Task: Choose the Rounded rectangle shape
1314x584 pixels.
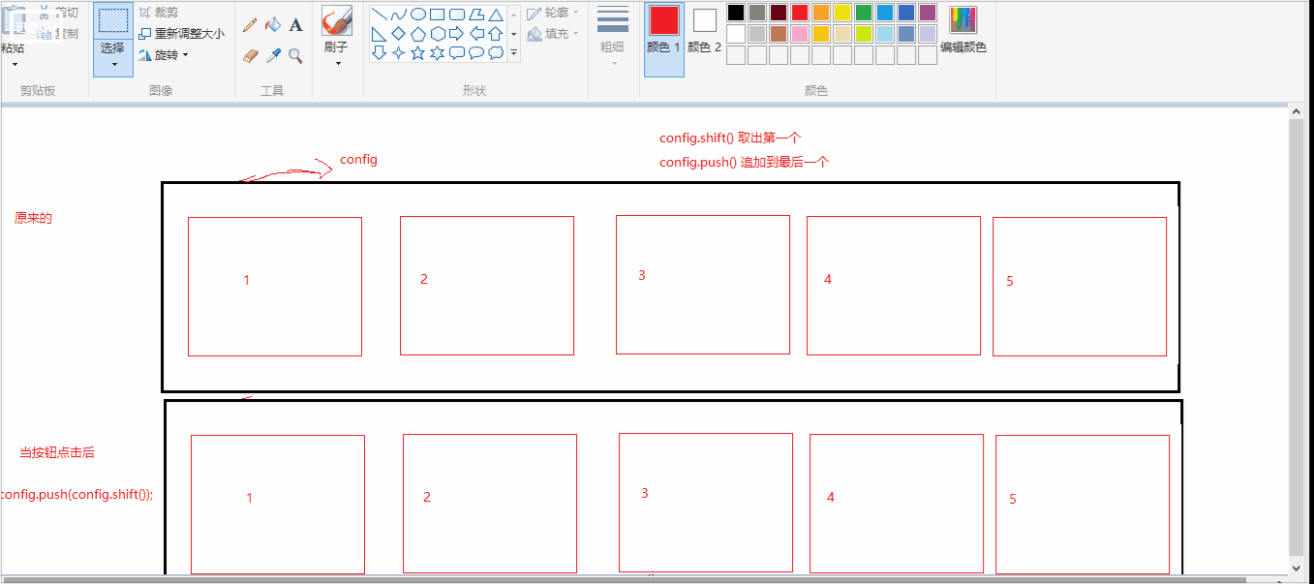Action: 457,15
